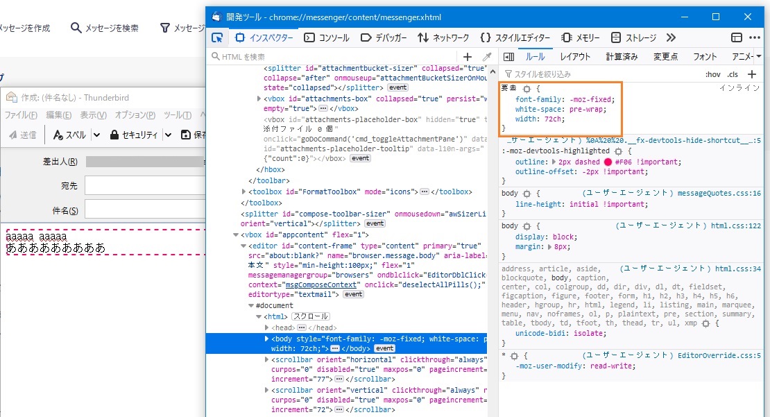
Task: Open the レイアウト sidebar tab
Action: click(575, 57)
